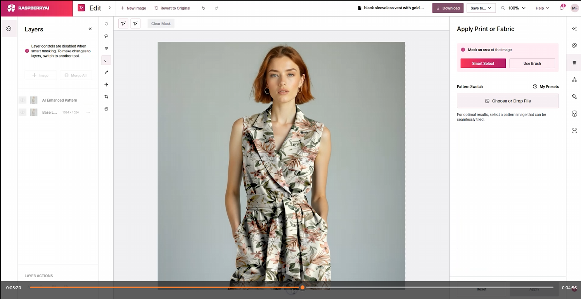Click the file name title text

[x=394, y=8]
